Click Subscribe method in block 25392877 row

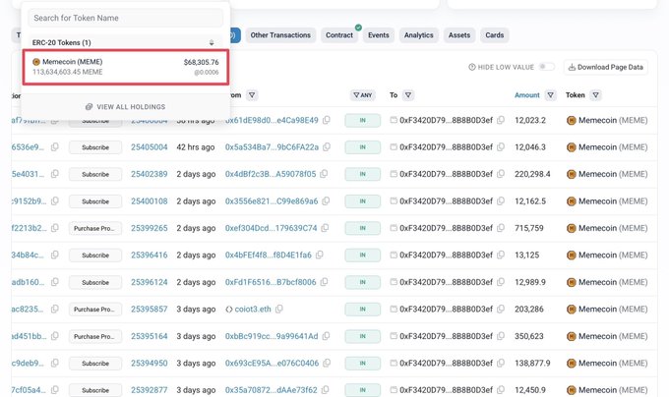click(x=95, y=390)
